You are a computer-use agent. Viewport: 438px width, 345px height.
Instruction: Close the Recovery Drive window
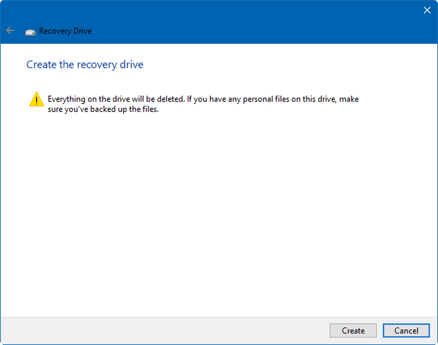427,10
